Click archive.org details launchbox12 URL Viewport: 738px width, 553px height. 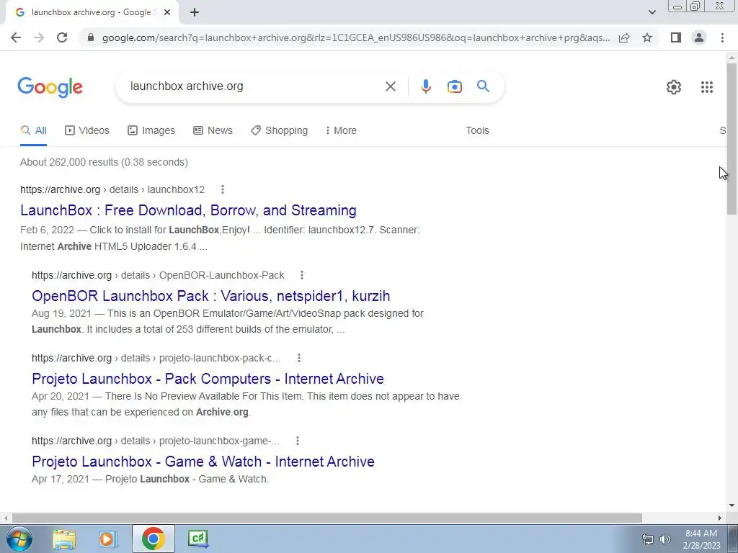[x=112, y=189]
